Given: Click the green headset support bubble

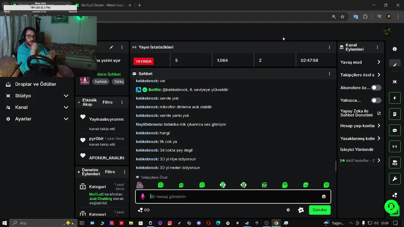Looking at the screenshot, I should tap(391, 207).
